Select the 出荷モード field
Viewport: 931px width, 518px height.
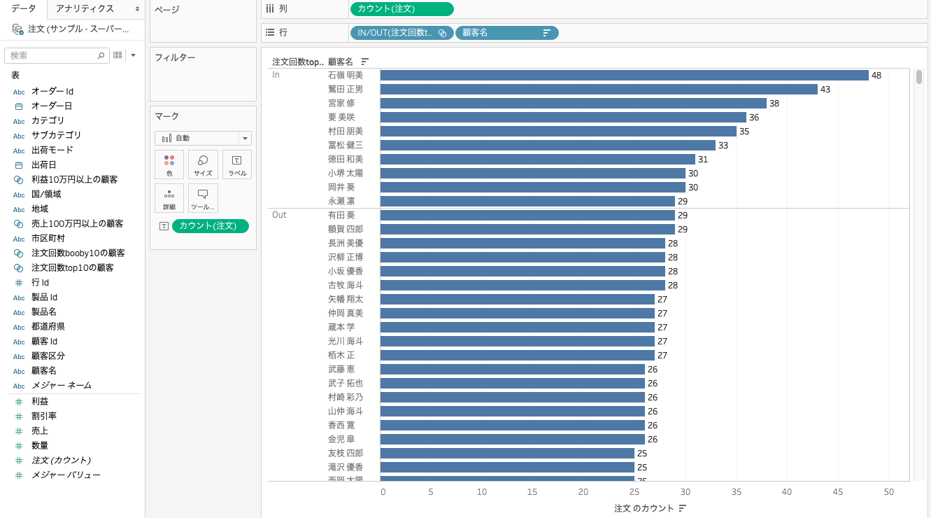tap(52, 150)
